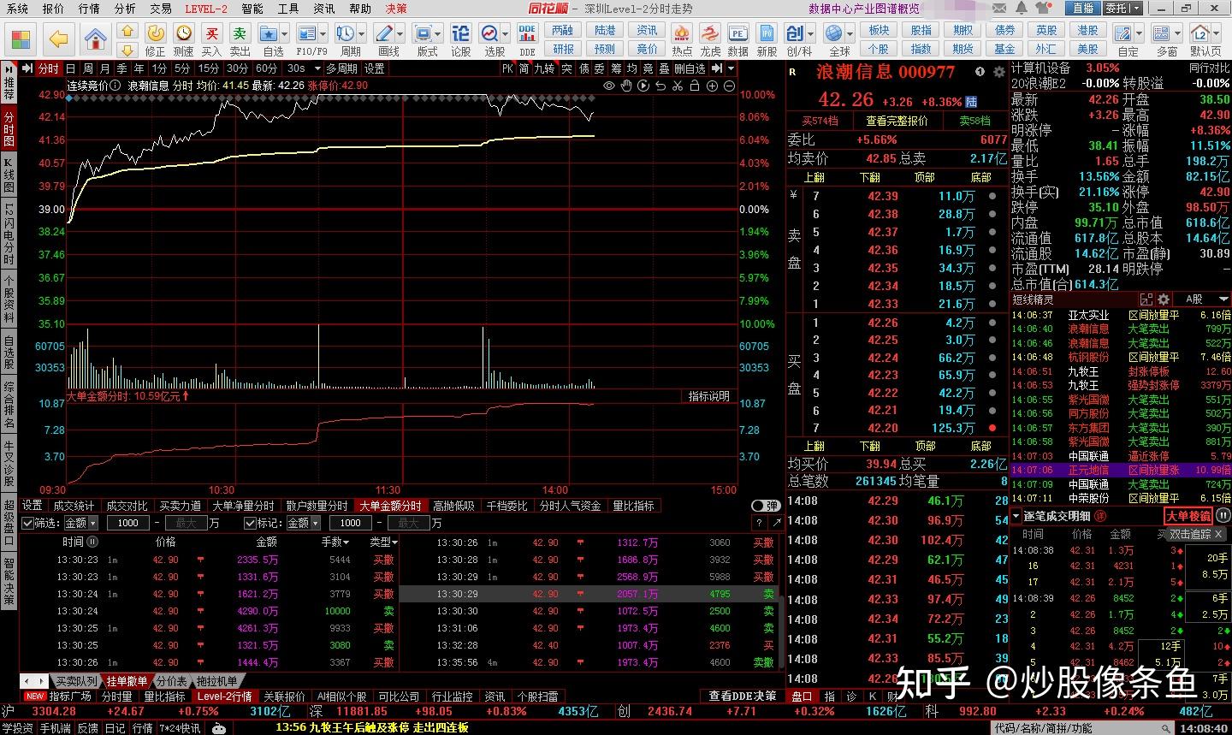Click the first 1000 amount input field

[128, 523]
